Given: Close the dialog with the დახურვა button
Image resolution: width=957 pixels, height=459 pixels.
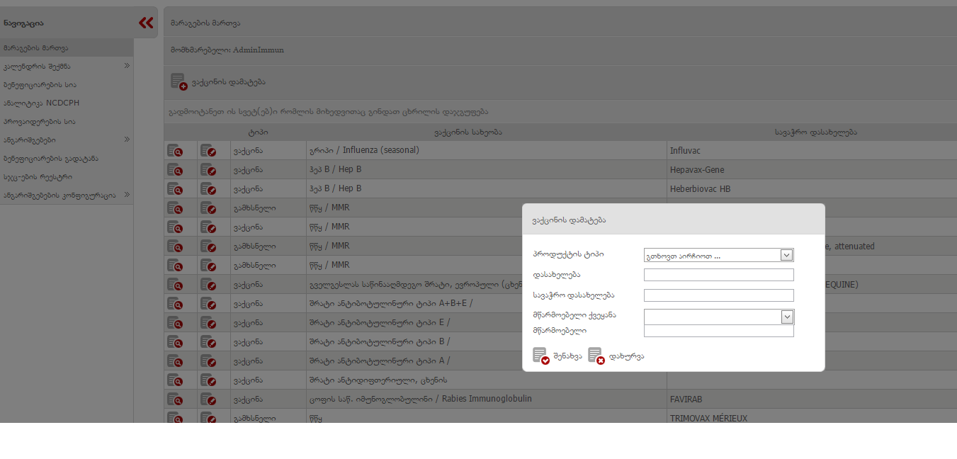Looking at the screenshot, I should click(616, 356).
